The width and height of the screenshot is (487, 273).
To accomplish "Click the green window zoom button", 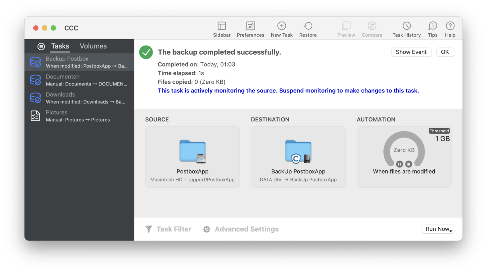I will coord(53,28).
